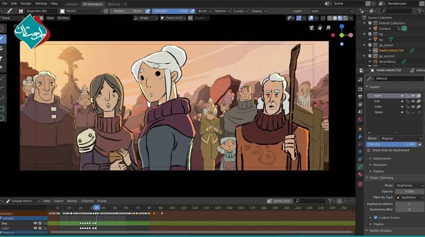This screenshot has width=425, height=237.
Task: Hide the color layer in Layers list
Action: [413, 107]
